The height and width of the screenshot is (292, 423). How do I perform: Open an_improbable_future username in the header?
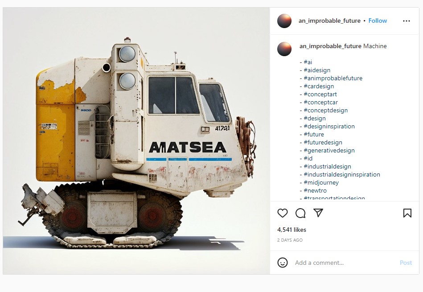click(x=329, y=21)
